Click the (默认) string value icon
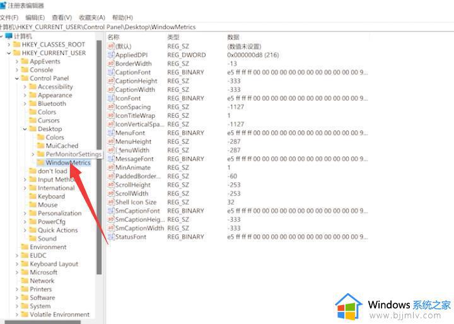The image size is (454, 324). click(x=111, y=46)
